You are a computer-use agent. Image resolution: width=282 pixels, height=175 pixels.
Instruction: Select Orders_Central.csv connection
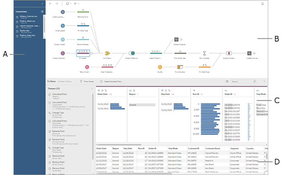point(28,17)
